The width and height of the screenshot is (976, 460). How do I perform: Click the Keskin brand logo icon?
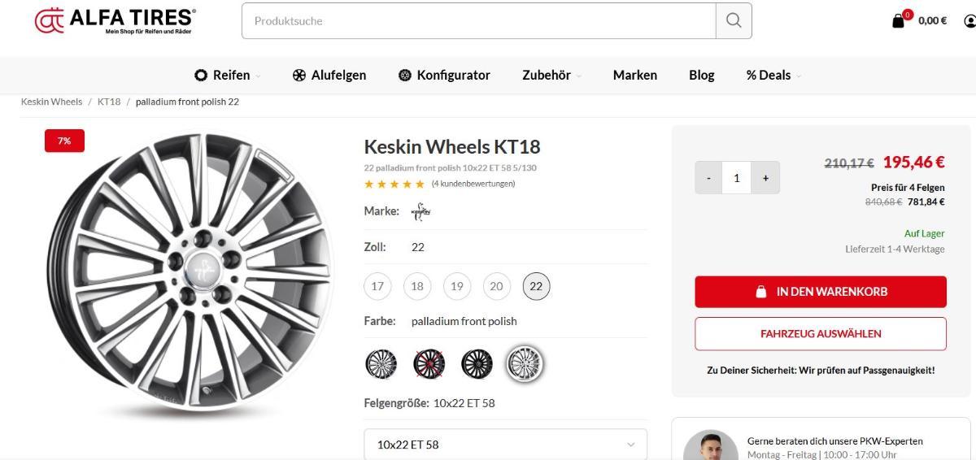coord(421,212)
